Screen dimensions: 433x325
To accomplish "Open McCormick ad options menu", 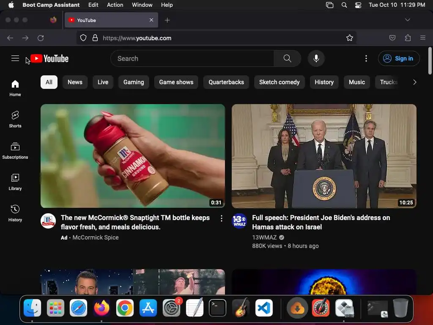I will (x=222, y=219).
